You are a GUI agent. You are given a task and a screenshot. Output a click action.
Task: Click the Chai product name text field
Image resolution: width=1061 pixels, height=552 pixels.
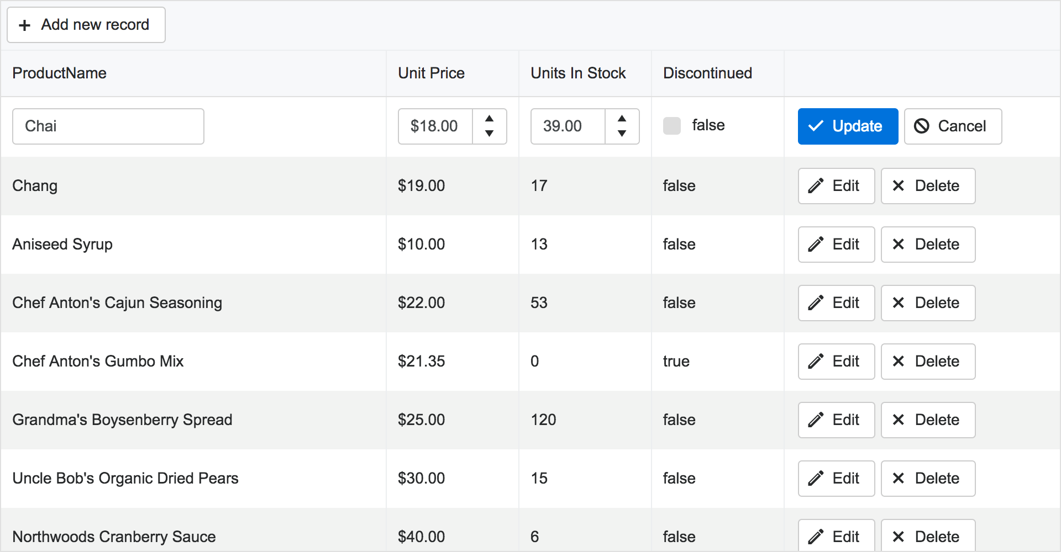[x=108, y=126]
